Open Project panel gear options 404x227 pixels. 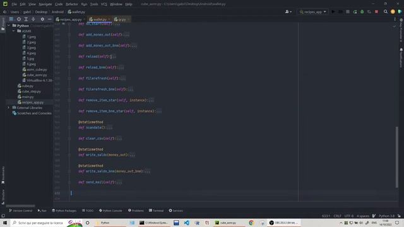tap(42, 19)
